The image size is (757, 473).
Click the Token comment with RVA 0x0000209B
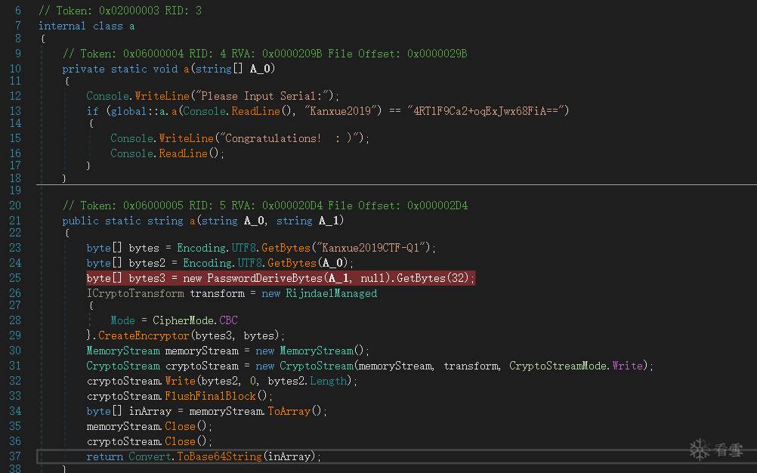264,54
